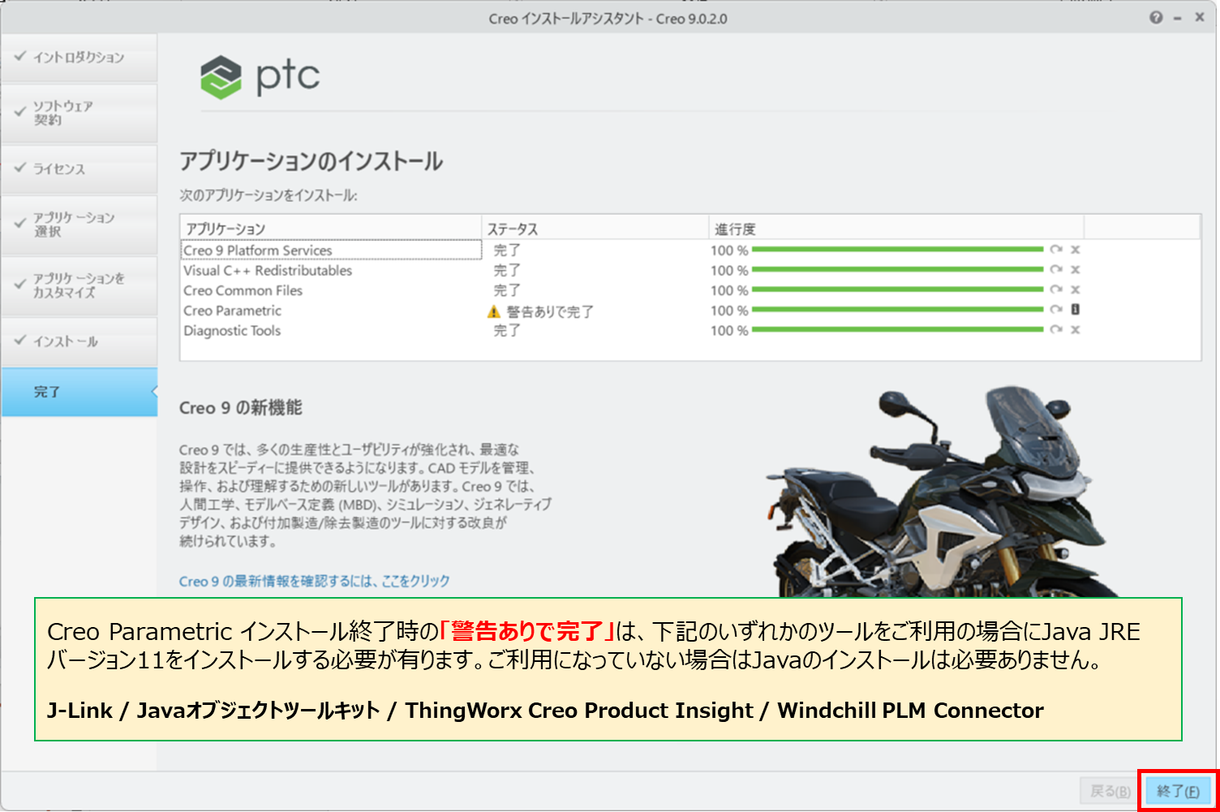
Task: Click the アプリケーション column header
Action: 329,229
